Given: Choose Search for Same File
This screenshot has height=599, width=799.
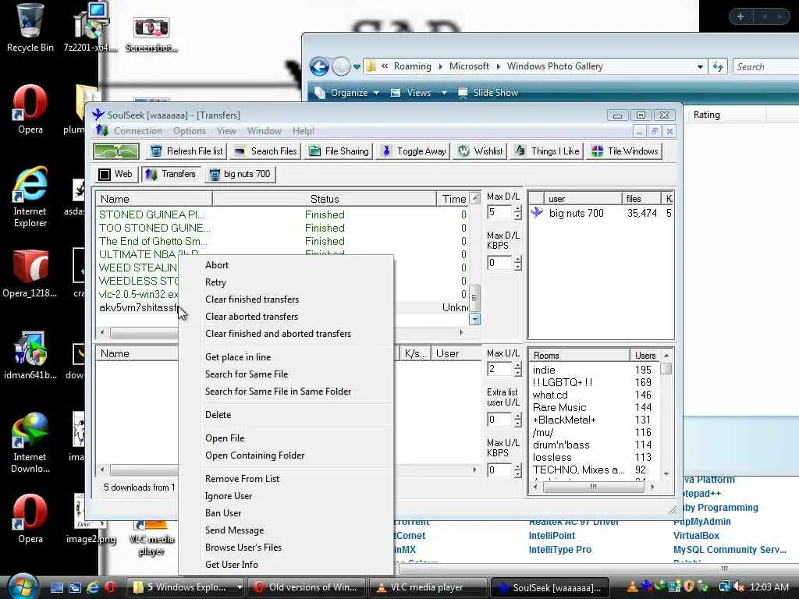Looking at the screenshot, I should click(x=286, y=374).
